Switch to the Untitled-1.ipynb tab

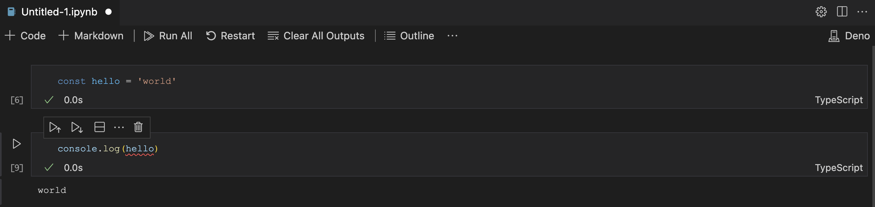[59, 11]
